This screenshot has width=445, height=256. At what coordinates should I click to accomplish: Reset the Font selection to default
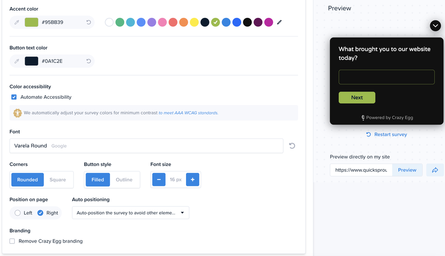tap(292, 146)
